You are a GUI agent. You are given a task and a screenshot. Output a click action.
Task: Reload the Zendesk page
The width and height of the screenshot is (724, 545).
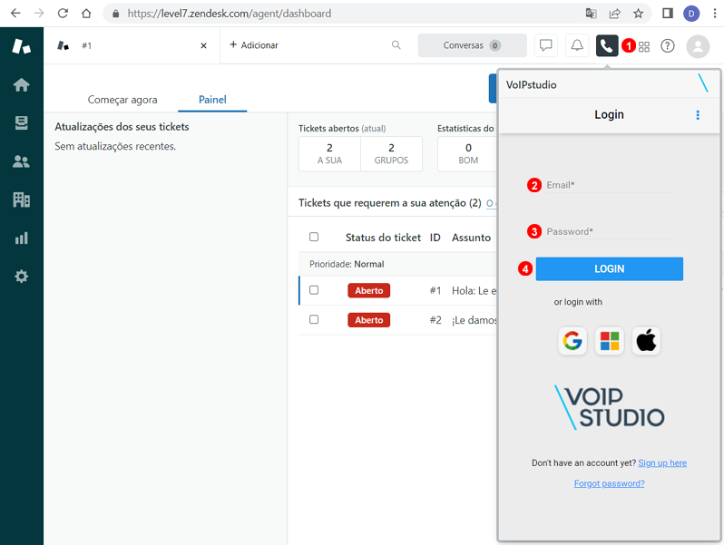click(x=63, y=14)
